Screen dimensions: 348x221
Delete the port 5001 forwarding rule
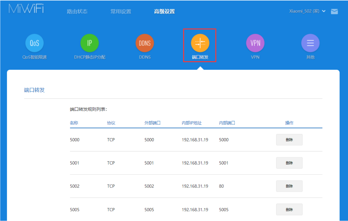(289, 163)
